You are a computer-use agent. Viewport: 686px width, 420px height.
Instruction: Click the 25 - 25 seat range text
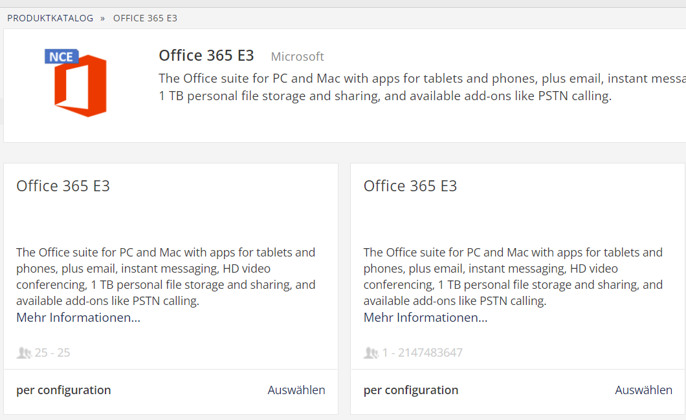point(52,353)
